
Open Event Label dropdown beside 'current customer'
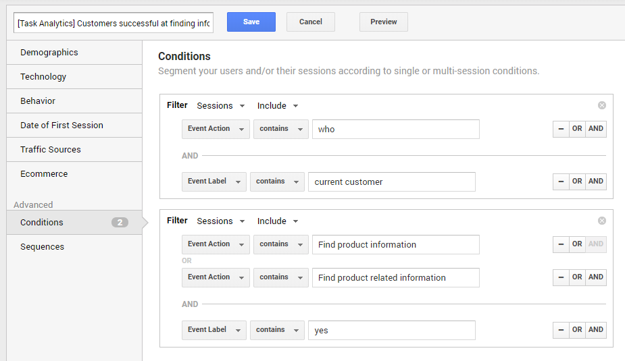(x=214, y=182)
